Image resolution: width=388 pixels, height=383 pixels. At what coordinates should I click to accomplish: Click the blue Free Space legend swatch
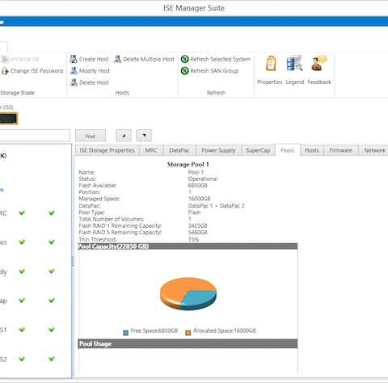[125, 333]
